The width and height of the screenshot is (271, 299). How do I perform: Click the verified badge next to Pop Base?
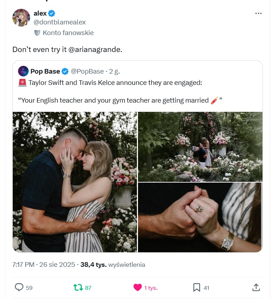click(65, 71)
